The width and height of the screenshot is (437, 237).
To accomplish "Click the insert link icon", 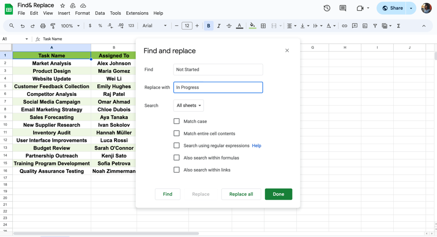I will tap(344, 26).
